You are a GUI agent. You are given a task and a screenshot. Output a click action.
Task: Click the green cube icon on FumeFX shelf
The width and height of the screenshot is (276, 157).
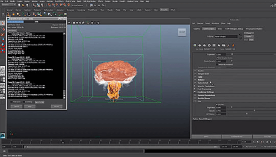pos(39,14)
